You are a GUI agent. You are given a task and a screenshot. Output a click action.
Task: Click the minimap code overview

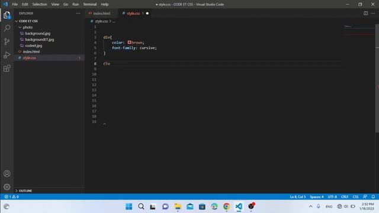tap(359, 30)
